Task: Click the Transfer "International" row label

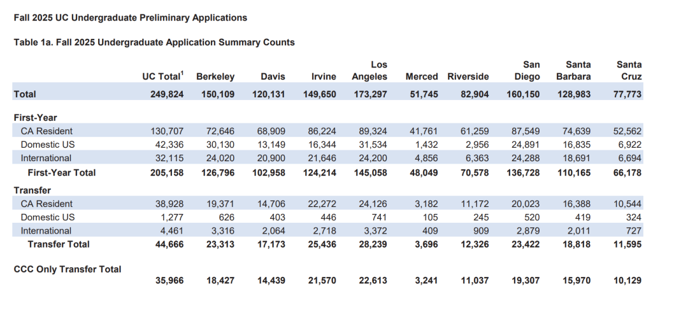Action: coord(46,230)
